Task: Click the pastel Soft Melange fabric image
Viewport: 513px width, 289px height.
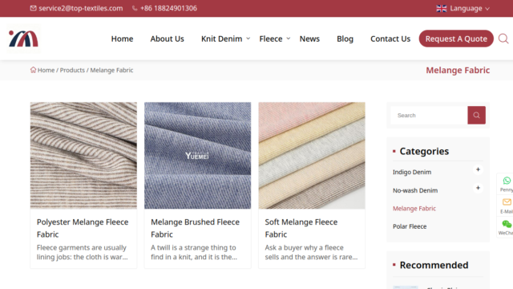Action: tap(312, 155)
